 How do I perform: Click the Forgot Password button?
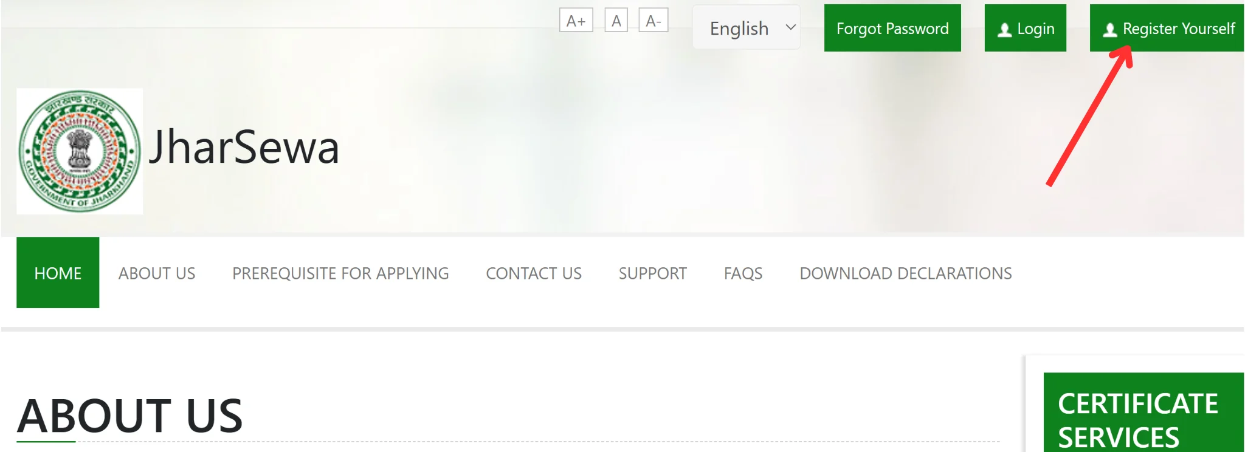click(892, 29)
